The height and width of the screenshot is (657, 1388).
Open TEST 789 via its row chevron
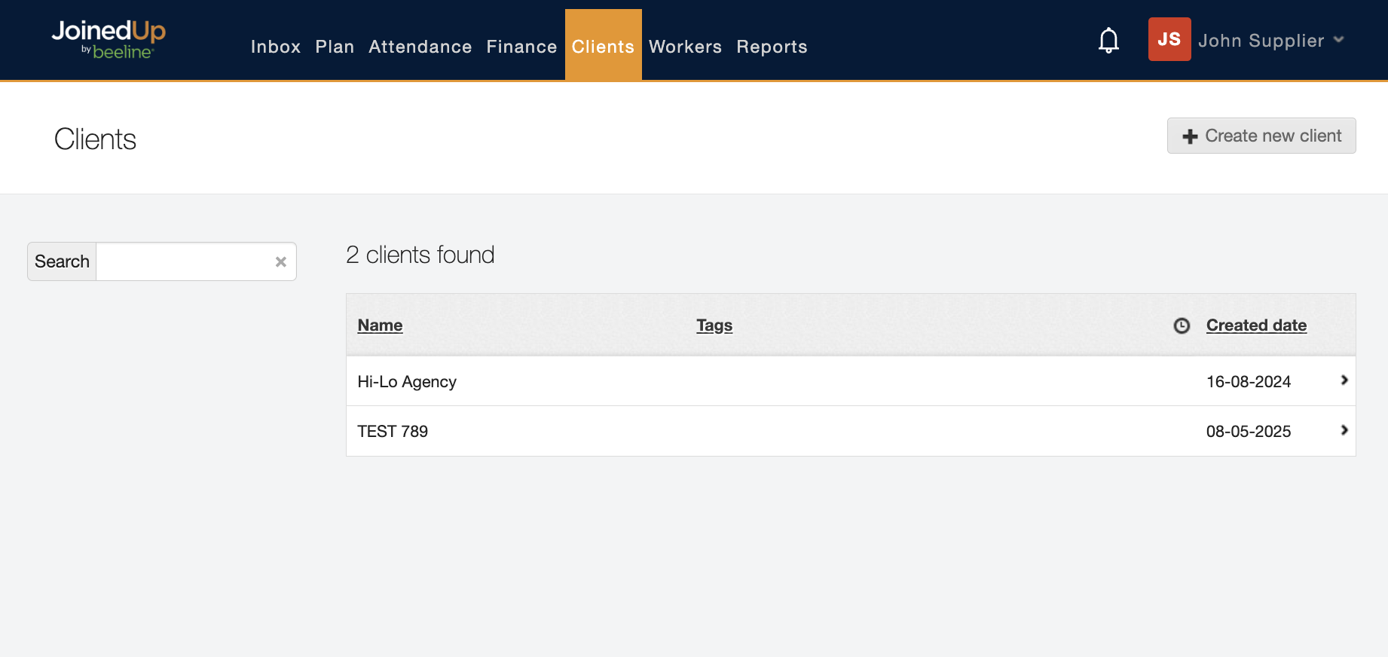click(1344, 430)
